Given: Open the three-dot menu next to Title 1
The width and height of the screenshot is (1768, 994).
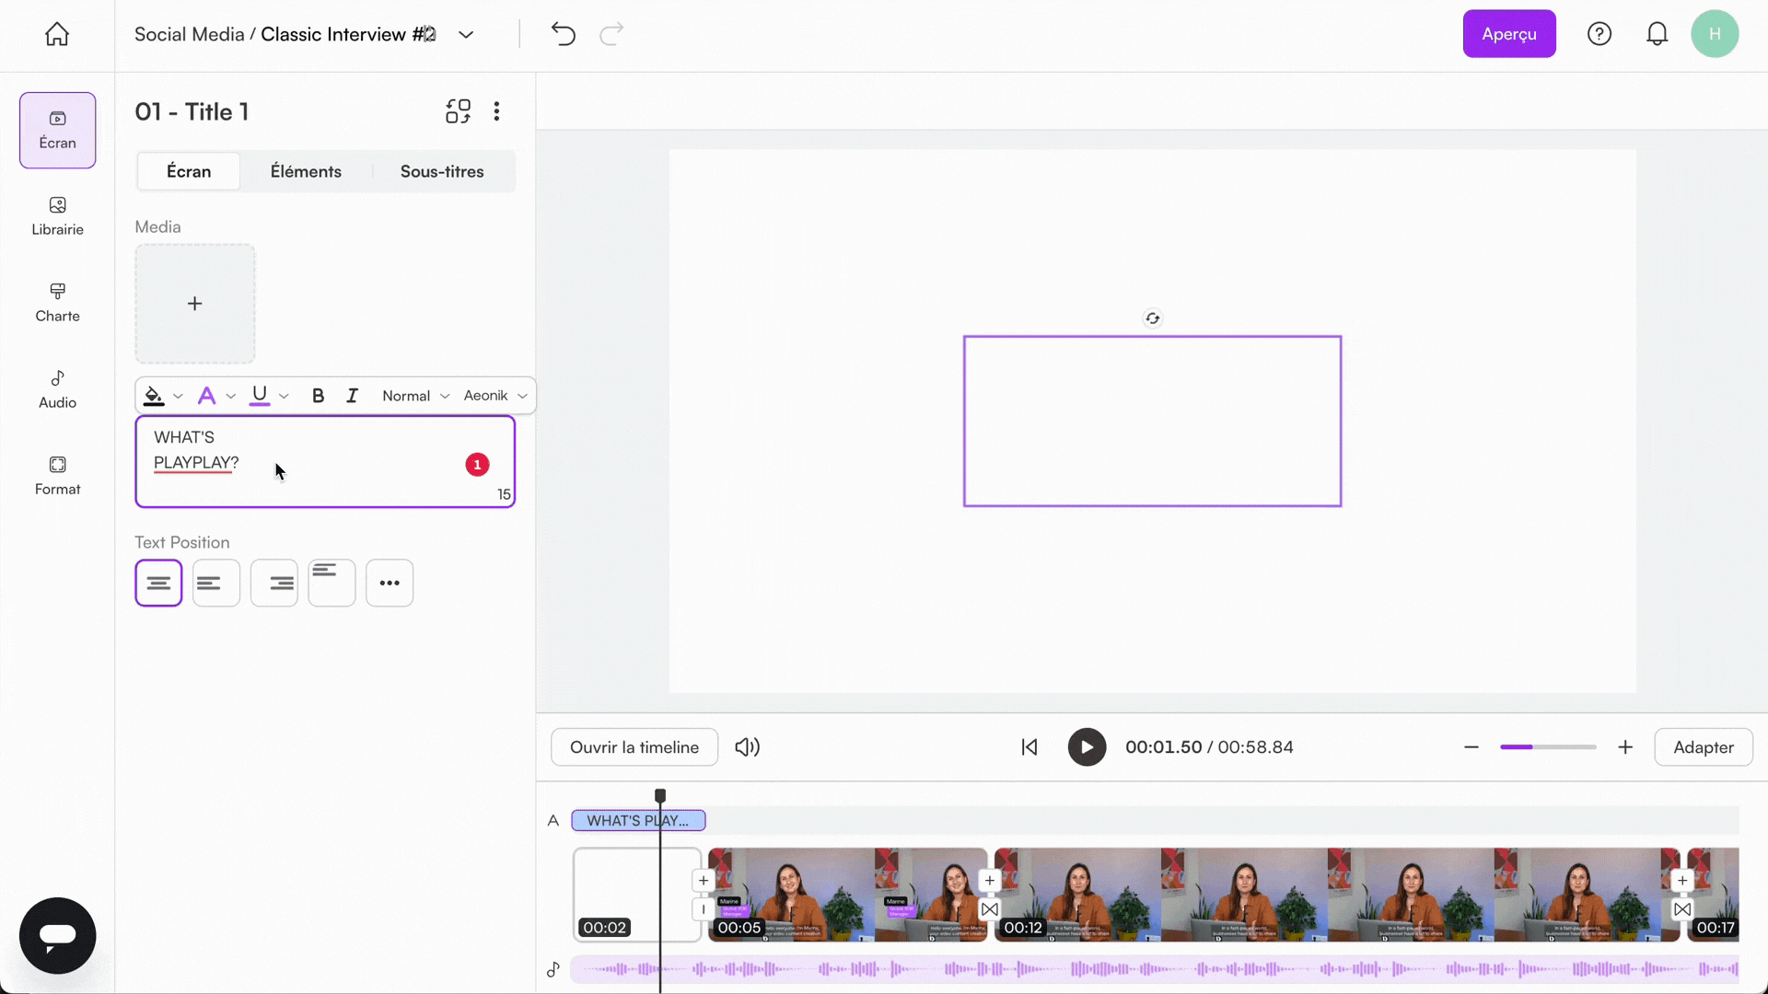Looking at the screenshot, I should pos(496,110).
